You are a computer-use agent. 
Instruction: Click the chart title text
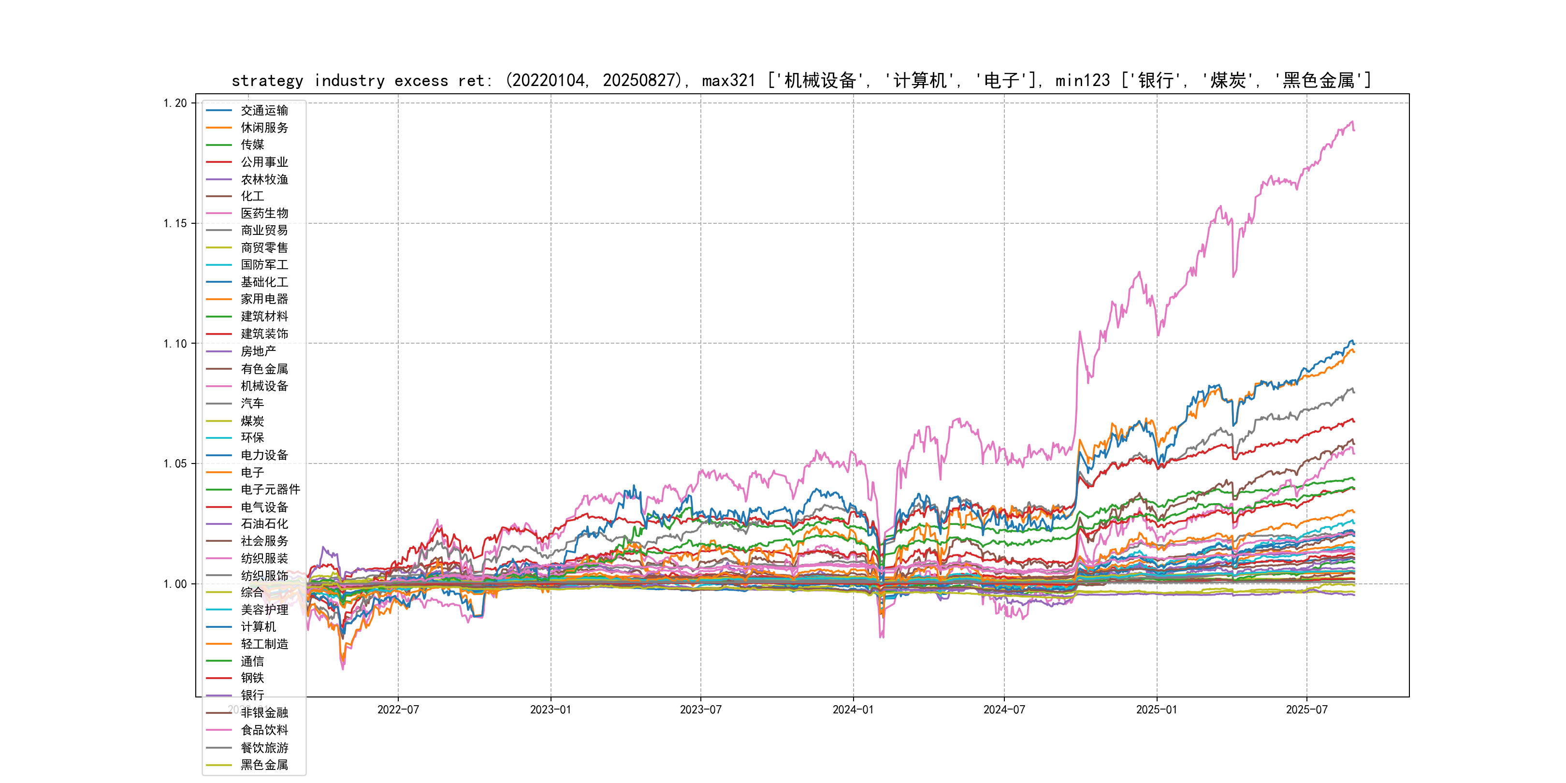coord(801,80)
